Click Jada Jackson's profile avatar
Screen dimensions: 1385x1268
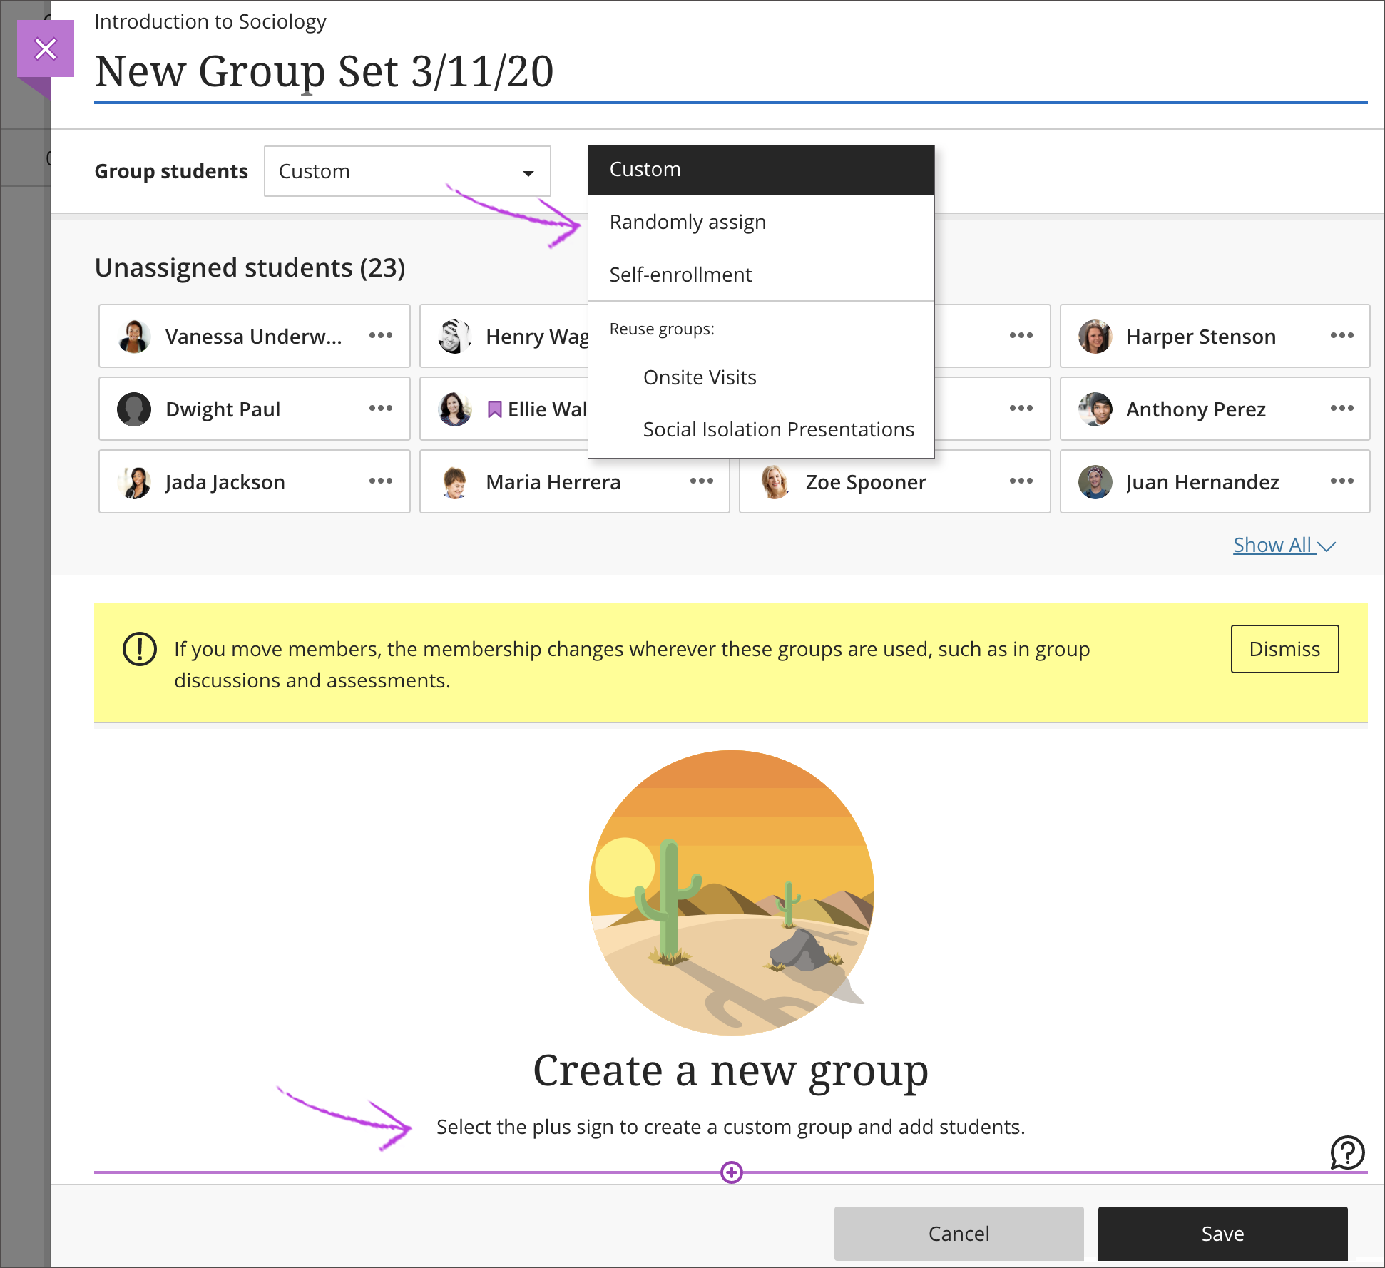[133, 481]
